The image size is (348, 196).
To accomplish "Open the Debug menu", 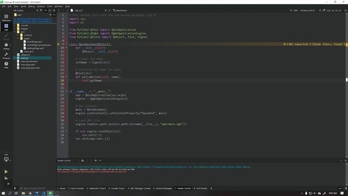I will pos(32,7).
